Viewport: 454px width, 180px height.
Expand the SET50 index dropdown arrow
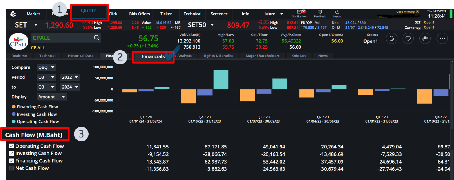212,25
